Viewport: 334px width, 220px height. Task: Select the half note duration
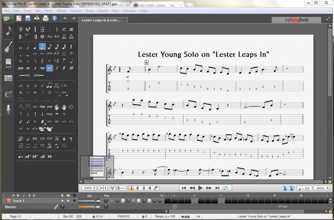[28, 47]
